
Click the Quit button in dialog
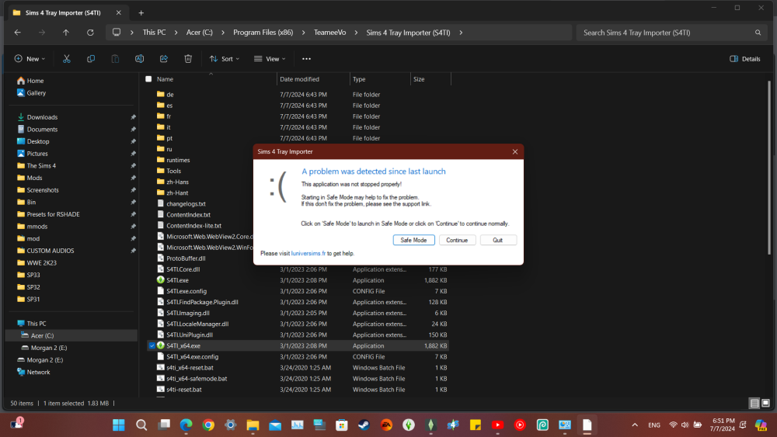[498, 240]
